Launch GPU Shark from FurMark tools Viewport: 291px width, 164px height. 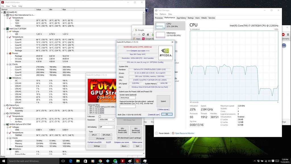106,135
